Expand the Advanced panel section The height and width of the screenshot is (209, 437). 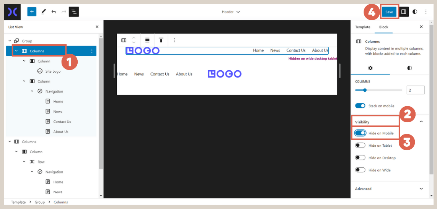click(421, 189)
